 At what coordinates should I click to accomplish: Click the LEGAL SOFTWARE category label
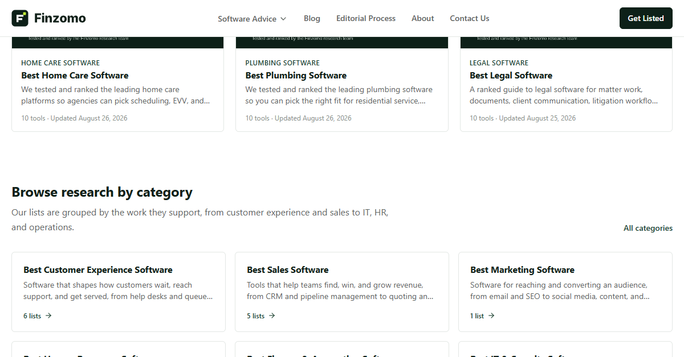pos(499,63)
